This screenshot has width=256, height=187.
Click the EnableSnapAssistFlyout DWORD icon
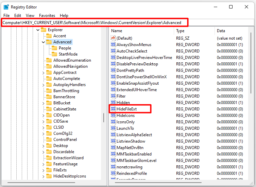click(x=113, y=83)
